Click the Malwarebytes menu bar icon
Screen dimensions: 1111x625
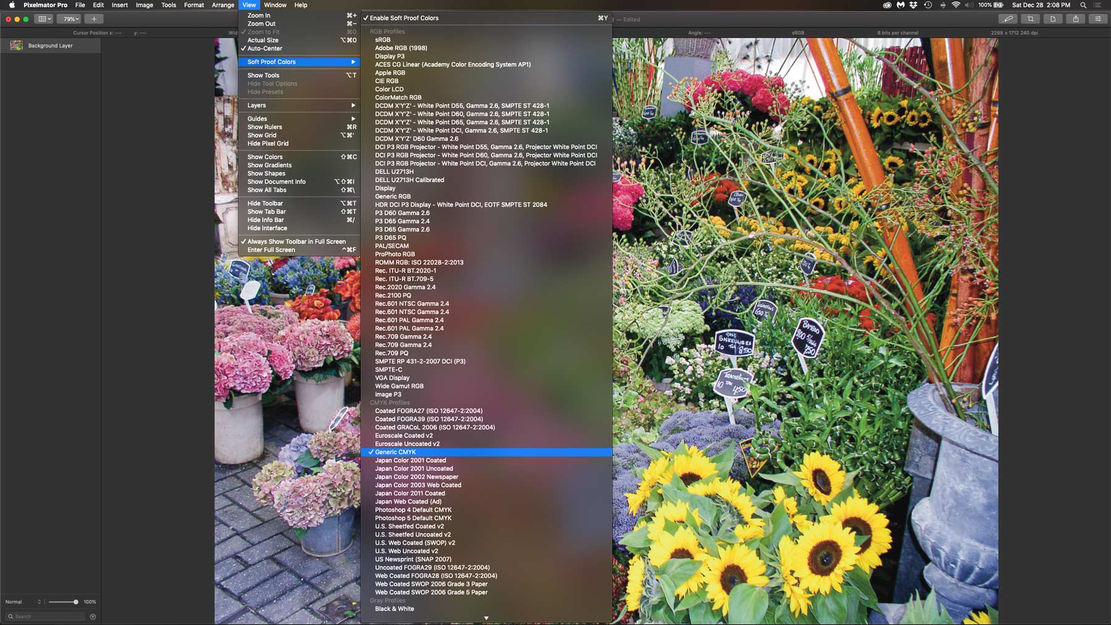pos(901,5)
